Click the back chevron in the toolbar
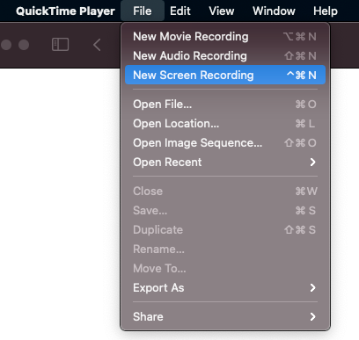 point(97,45)
